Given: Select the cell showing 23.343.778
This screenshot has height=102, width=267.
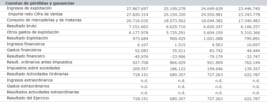Looking at the screenshot, I should [x=249, y=15].
